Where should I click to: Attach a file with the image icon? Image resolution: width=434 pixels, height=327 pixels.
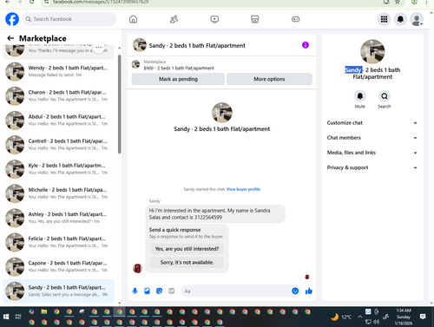coord(147,291)
